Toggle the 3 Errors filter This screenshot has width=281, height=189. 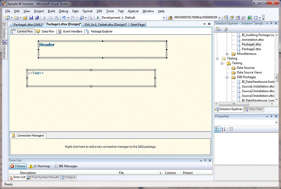(18, 166)
